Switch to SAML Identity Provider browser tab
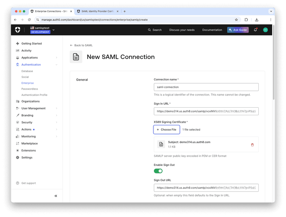The width and height of the screenshot is (286, 217). 97,11
